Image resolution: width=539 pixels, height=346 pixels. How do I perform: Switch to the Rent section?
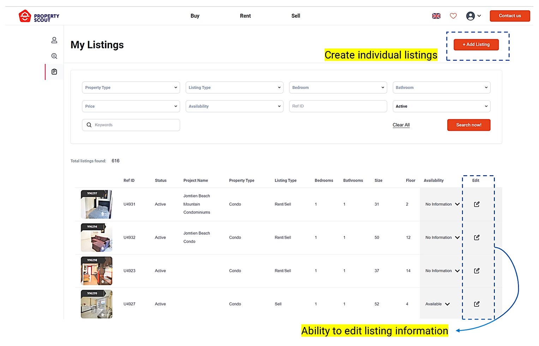coord(245,16)
